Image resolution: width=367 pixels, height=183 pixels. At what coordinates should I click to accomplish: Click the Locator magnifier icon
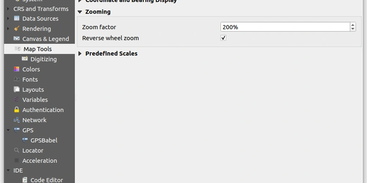(17, 150)
